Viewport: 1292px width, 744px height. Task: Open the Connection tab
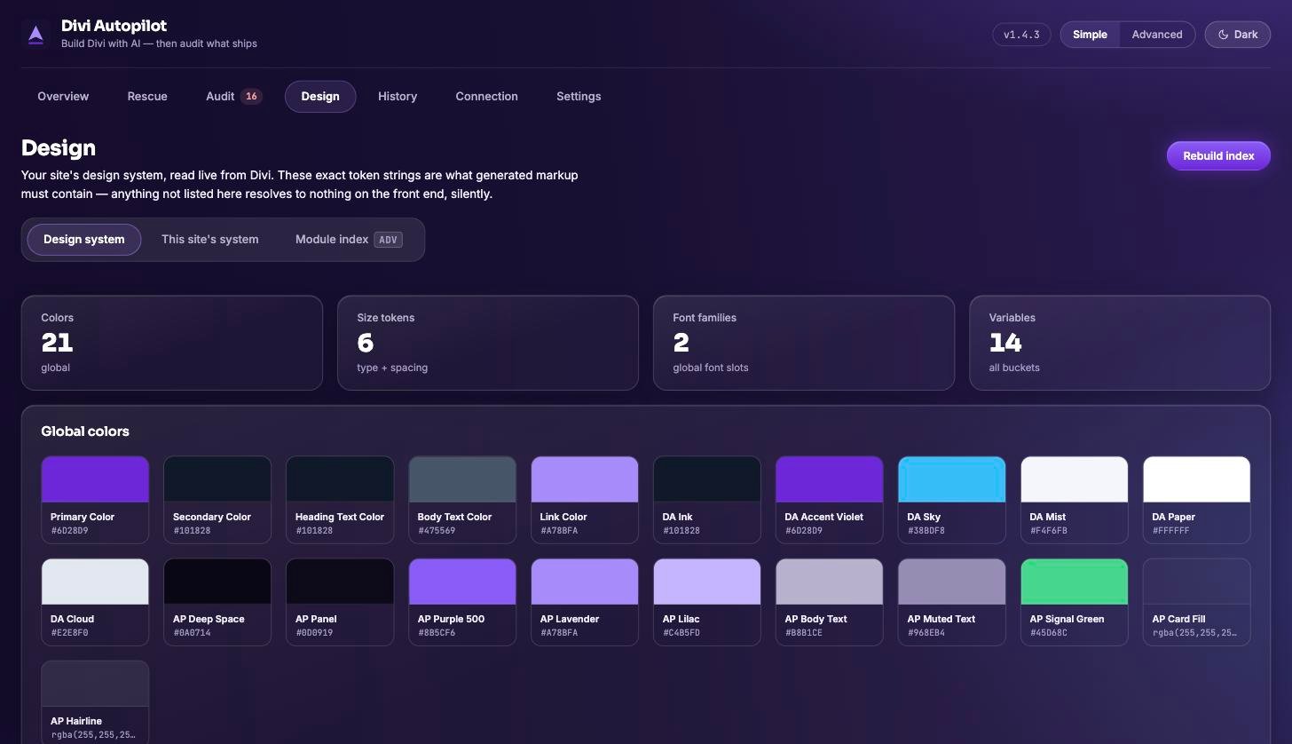(x=486, y=96)
